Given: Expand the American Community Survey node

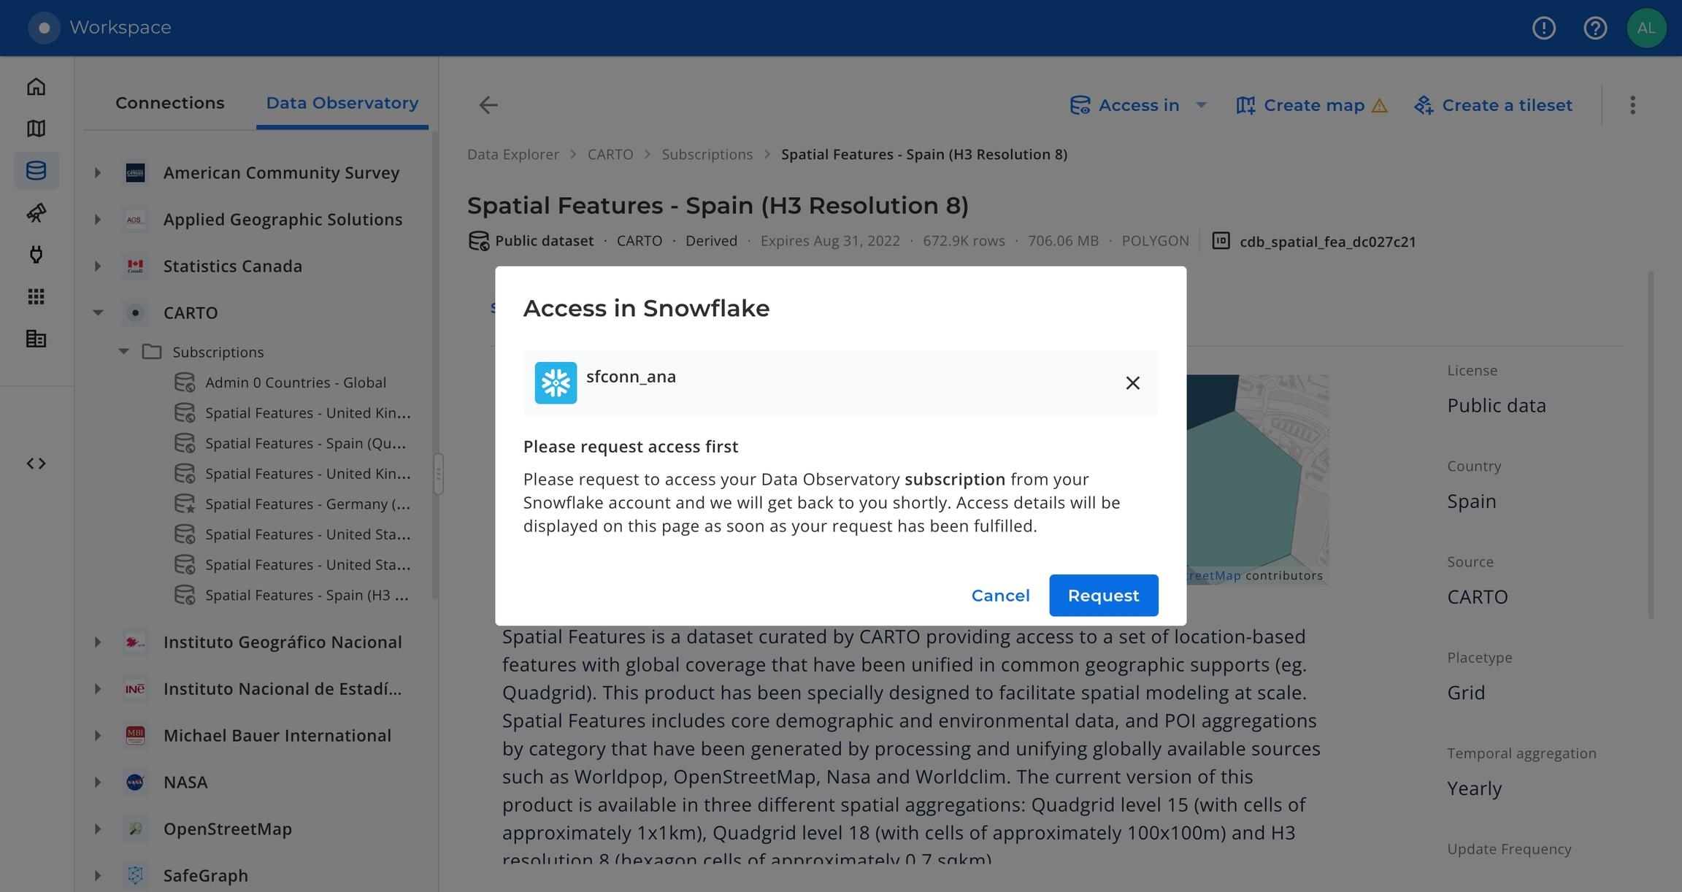Looking at the screenshot, I should pyautogui.click(x=98, y=173).
